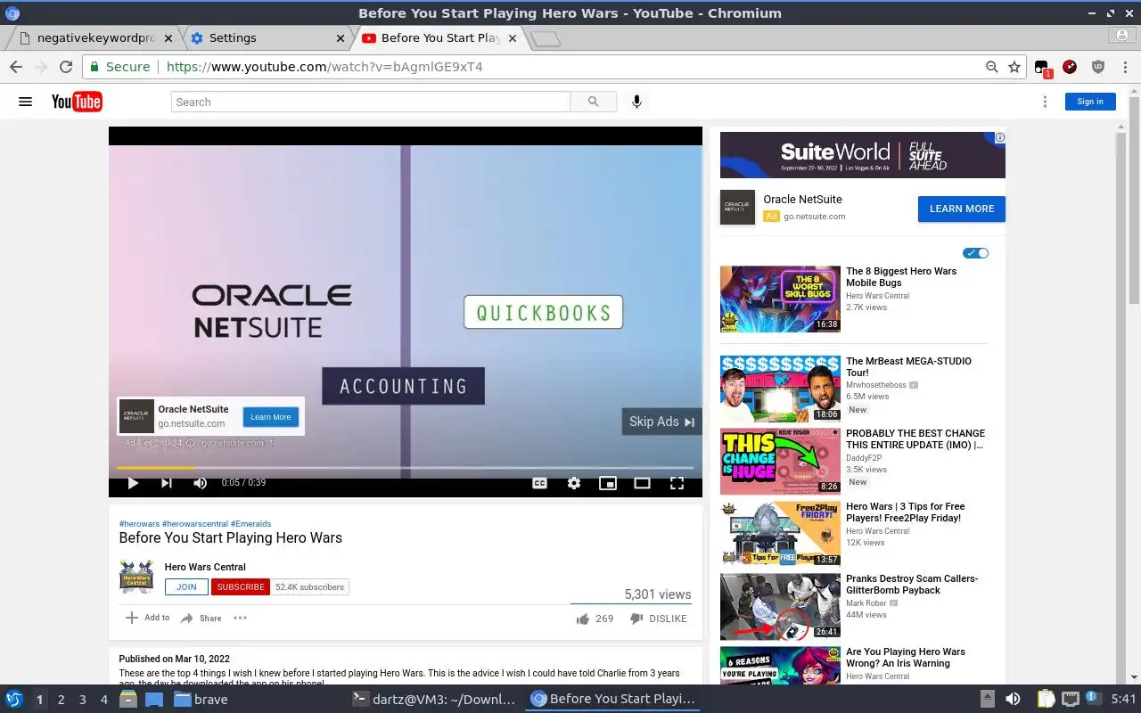Switch to the Settings tab
The width and height of the screenshot is (1141, 713).
click(x=267, y=37)
